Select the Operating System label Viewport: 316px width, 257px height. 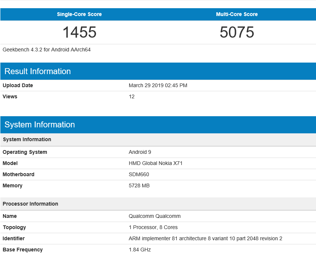pyautogui.click(x=25, y=152)
